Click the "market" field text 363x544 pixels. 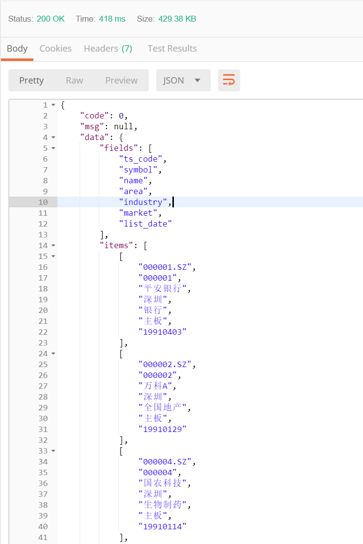tap(139, 213)
